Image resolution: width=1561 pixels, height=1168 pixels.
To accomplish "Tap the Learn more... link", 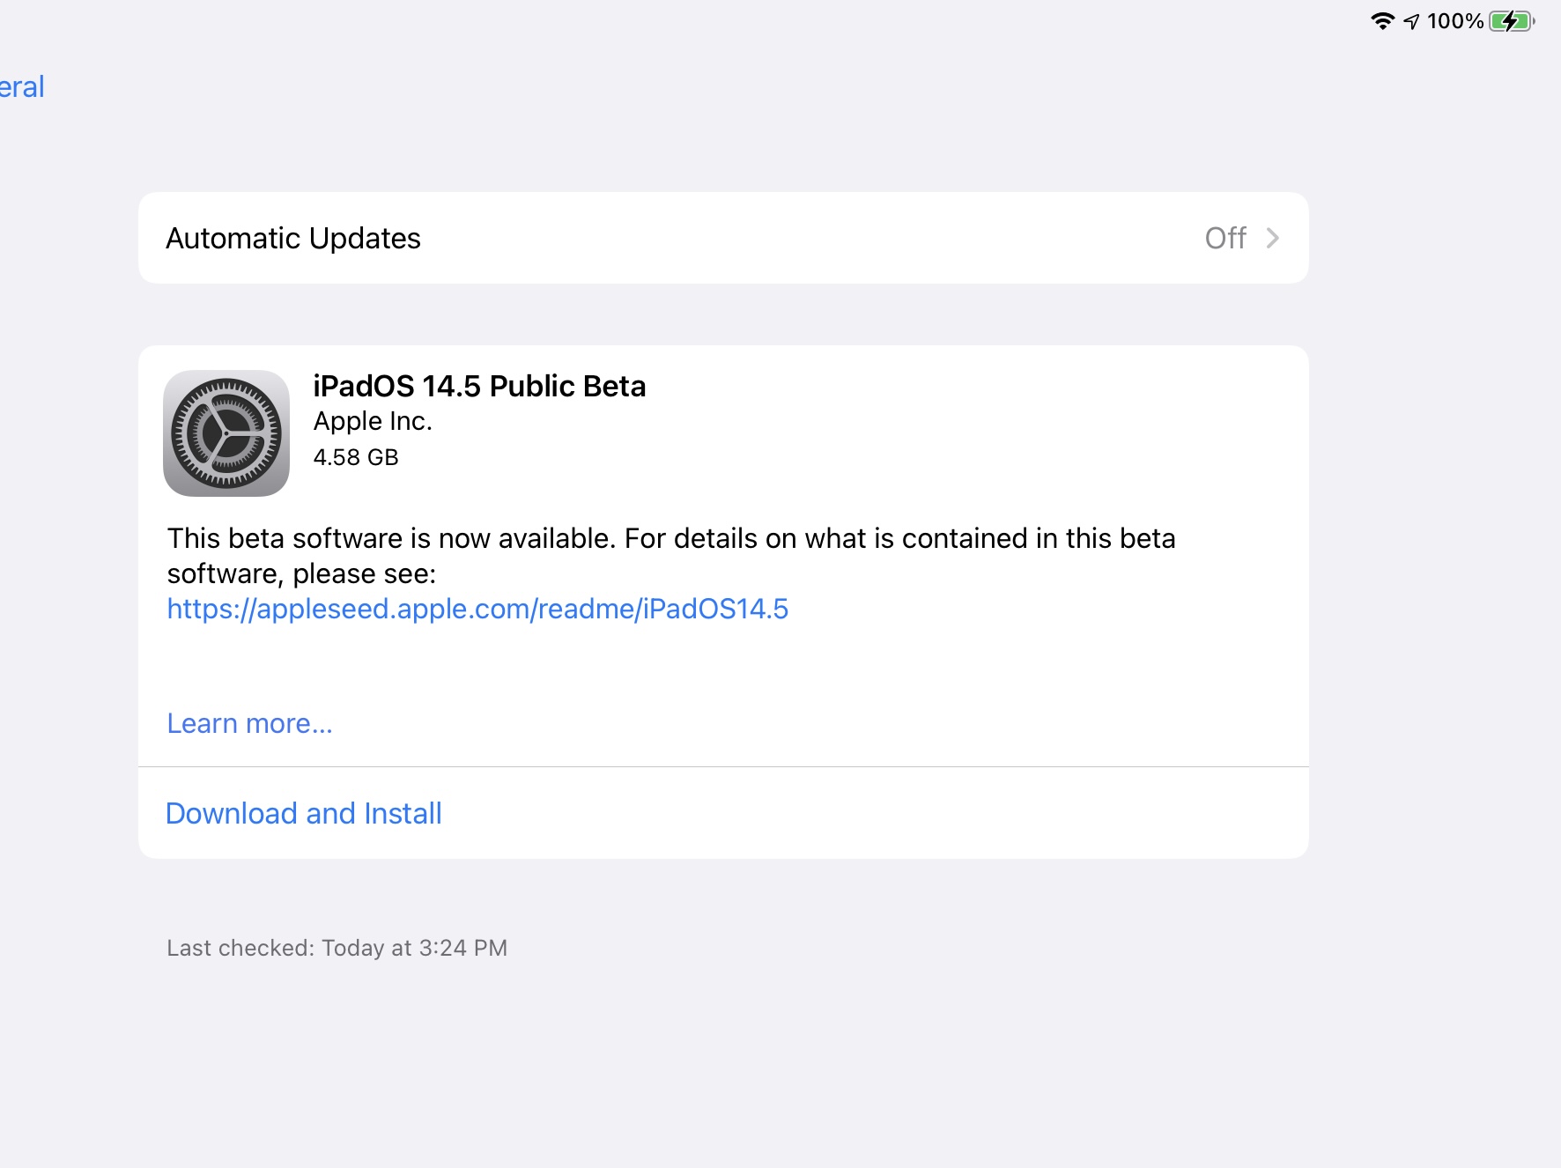I will tap(249, 723).
